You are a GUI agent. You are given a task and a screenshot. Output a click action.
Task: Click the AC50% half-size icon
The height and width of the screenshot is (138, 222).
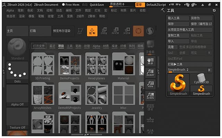point(150,96)
